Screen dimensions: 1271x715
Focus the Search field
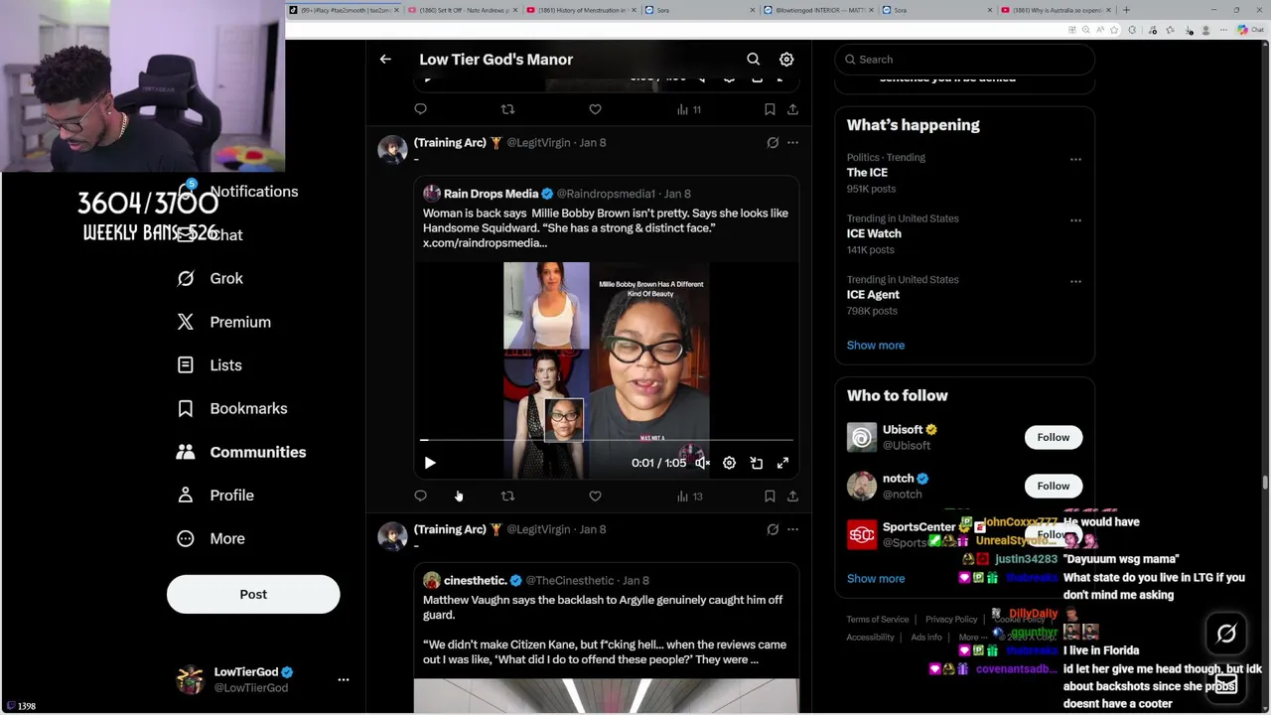click(965, 60)
